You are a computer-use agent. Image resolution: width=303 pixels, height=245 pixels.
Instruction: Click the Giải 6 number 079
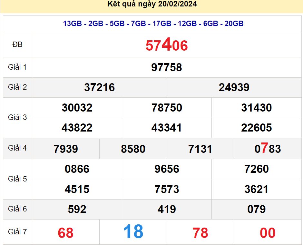click(x=257, y=209)
